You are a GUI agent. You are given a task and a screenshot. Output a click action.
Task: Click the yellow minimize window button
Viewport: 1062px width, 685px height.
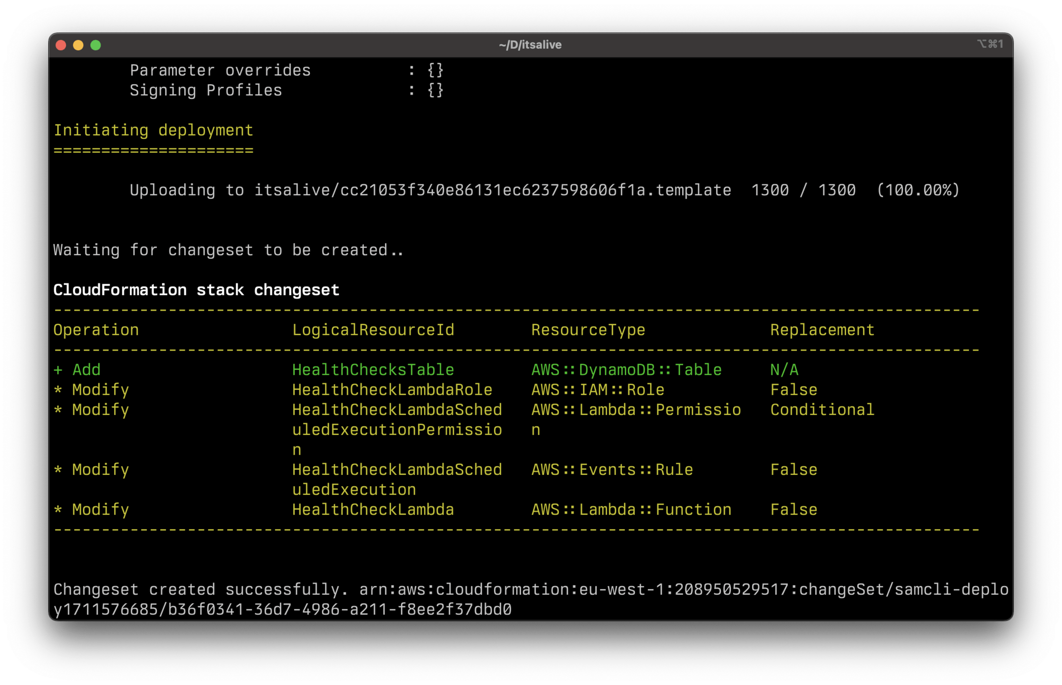tap(78, 45)
